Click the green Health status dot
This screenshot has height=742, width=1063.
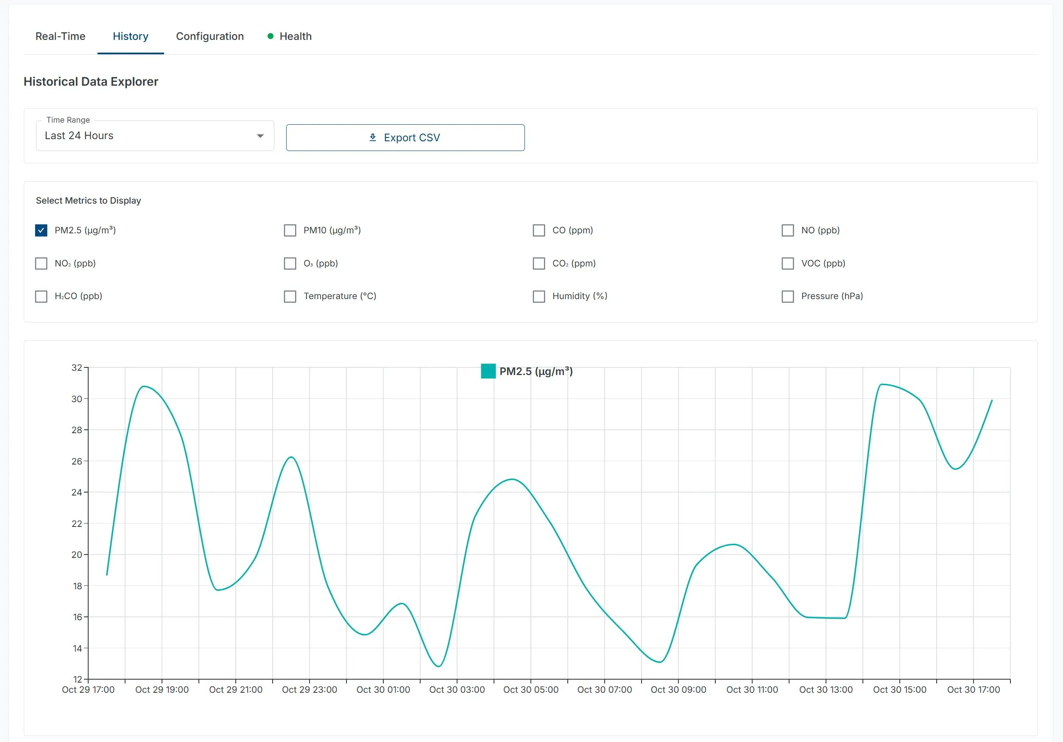271,36
